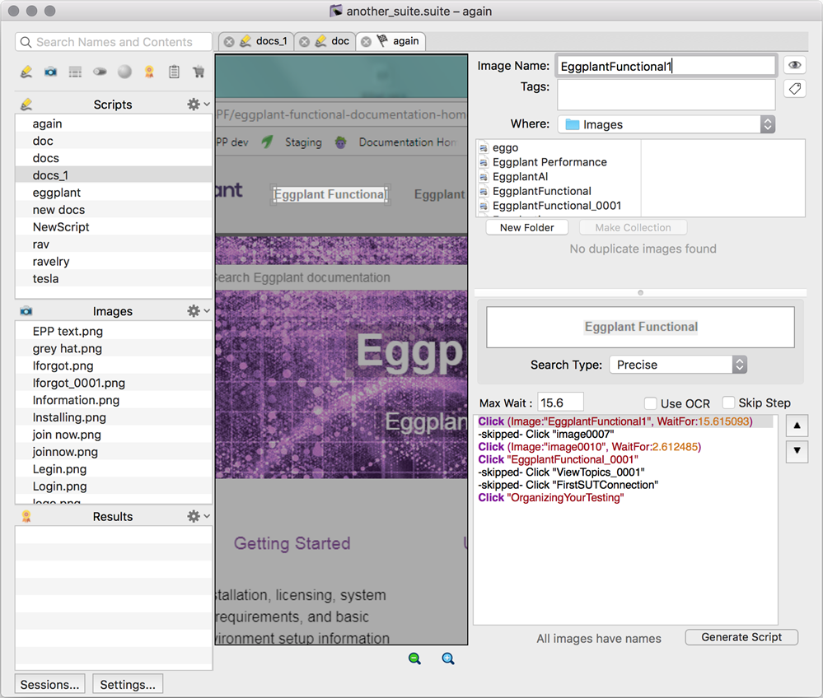823x698 pixels.
Task: Click the pencil icon beside the Scripts heading
Action: point(26,105)
